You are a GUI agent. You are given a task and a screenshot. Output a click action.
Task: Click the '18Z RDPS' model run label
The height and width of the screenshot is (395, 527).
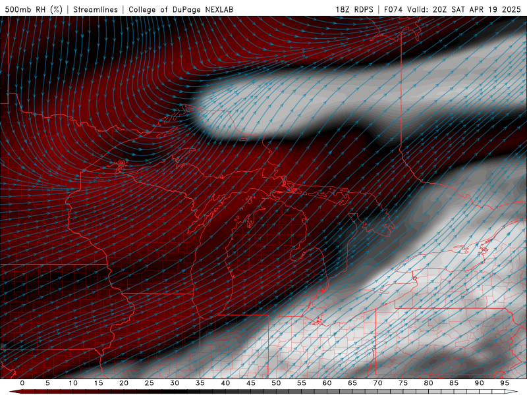(x=354, y=9)
